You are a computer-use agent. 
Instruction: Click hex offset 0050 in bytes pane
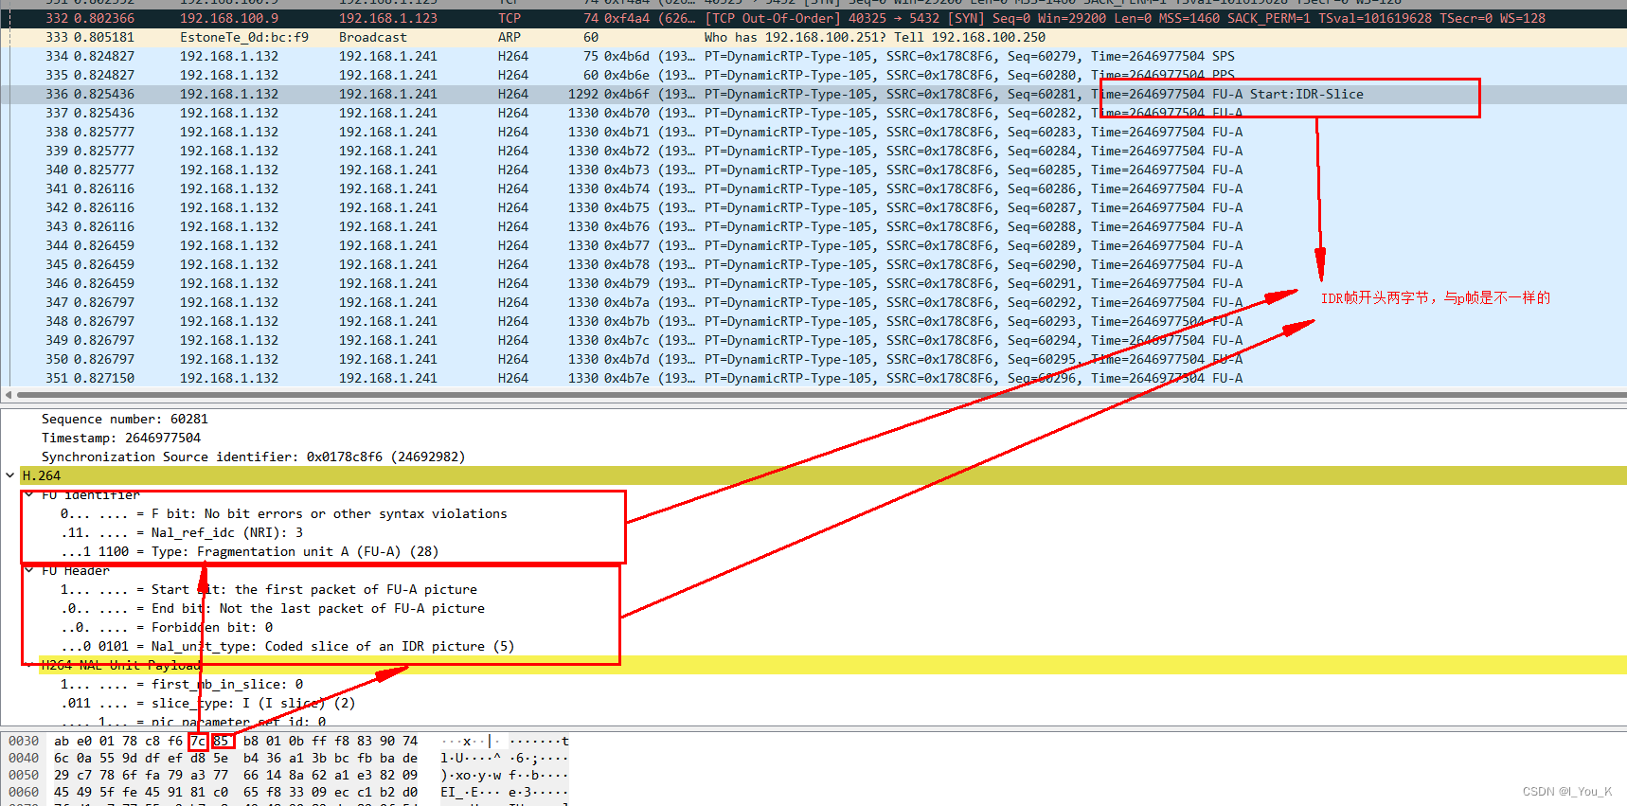24,775
